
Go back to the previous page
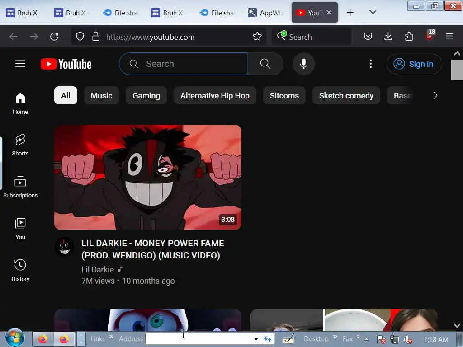pos(14,37)
